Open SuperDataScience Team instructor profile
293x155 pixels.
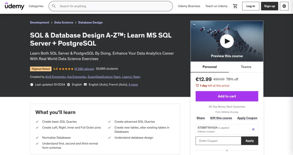point(104,77)
